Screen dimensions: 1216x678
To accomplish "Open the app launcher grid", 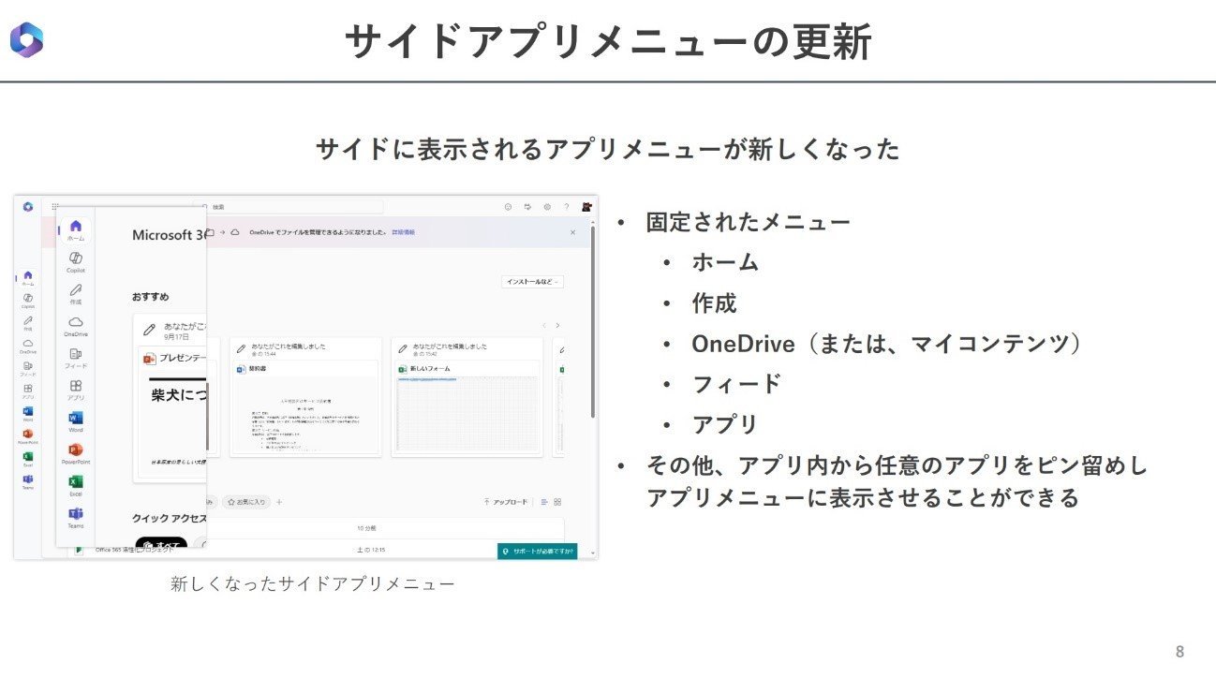I will coord(55,206).
